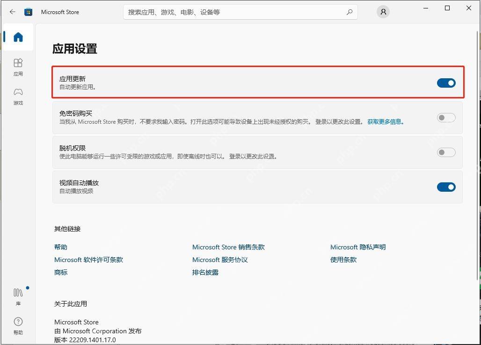Click the 关于此应用 section heading
The height and width of the screenshot is (345, 481).
coord(70,304)
